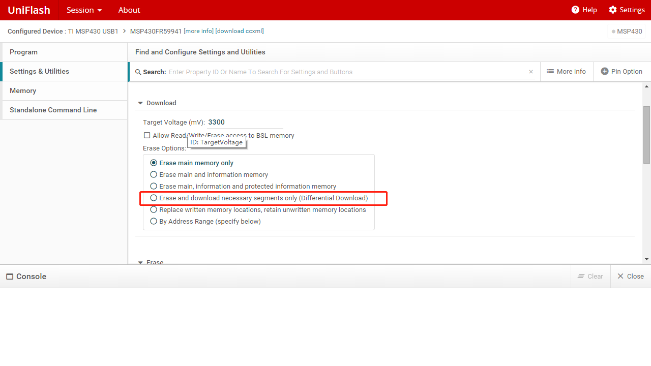Select Erase main and information memory
The image size is (651, 366).
click(x=154, y=174)
